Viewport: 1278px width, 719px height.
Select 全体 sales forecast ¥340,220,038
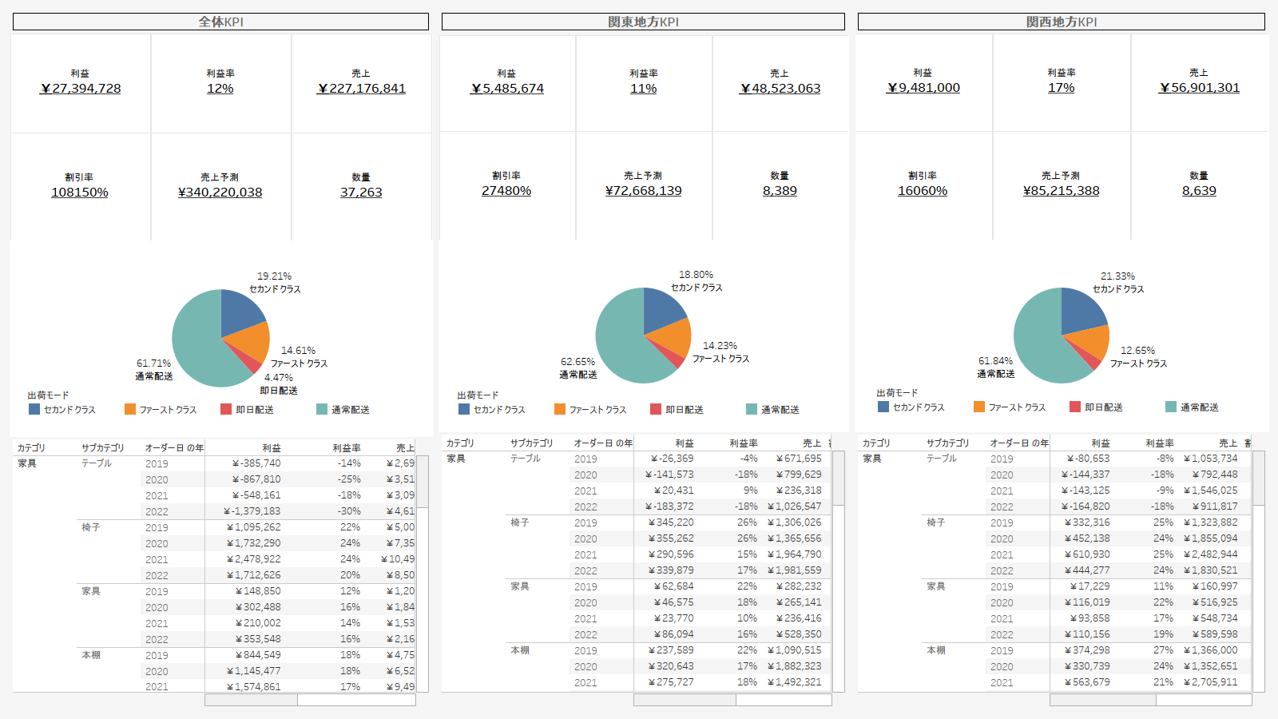(220, 193)
